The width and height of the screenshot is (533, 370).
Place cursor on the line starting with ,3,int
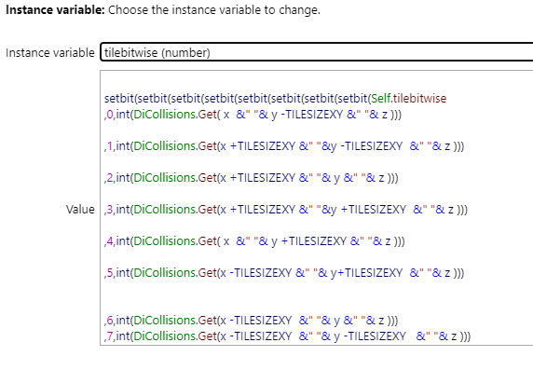click(286, 209)
